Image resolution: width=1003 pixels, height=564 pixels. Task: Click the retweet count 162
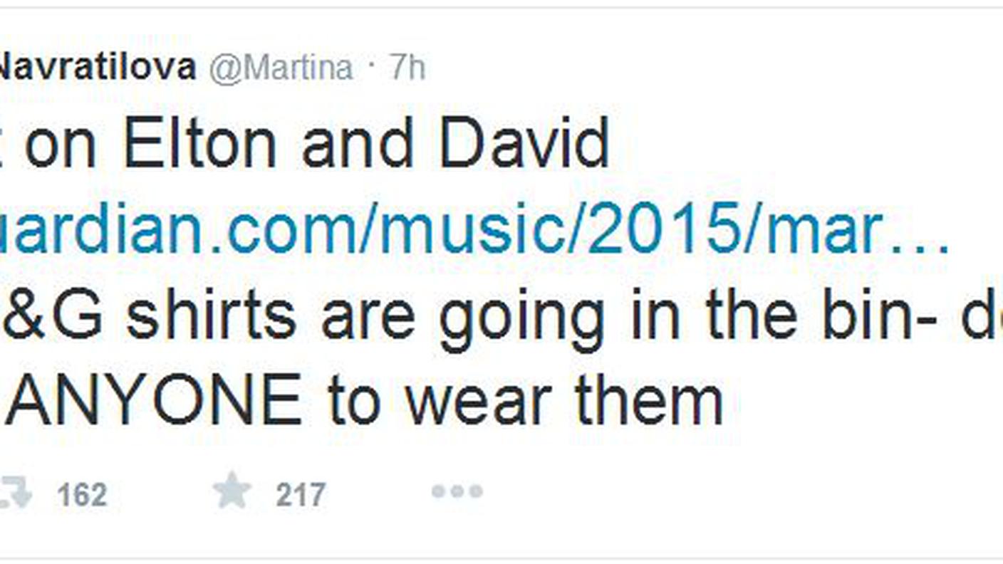tap(83, 494)
